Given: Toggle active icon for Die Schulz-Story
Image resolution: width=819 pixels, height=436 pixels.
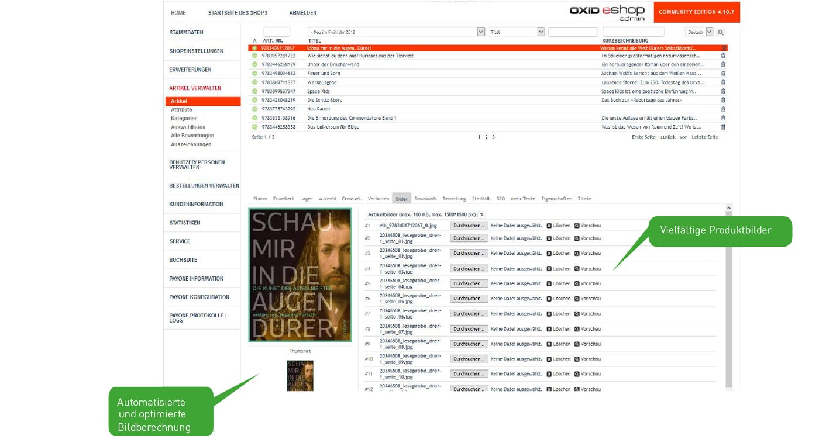Looking at the screenshot, I should tap(254, 100).
